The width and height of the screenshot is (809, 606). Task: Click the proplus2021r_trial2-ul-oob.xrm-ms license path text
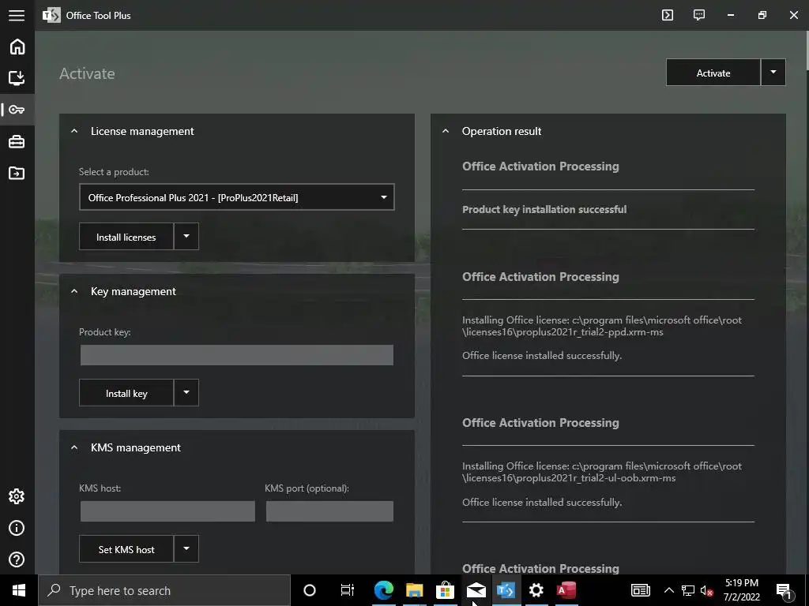coord(601,472)
